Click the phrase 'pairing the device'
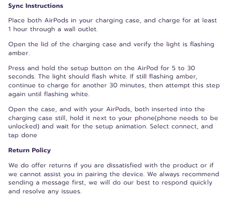229x198 pixels. [115, 174]
